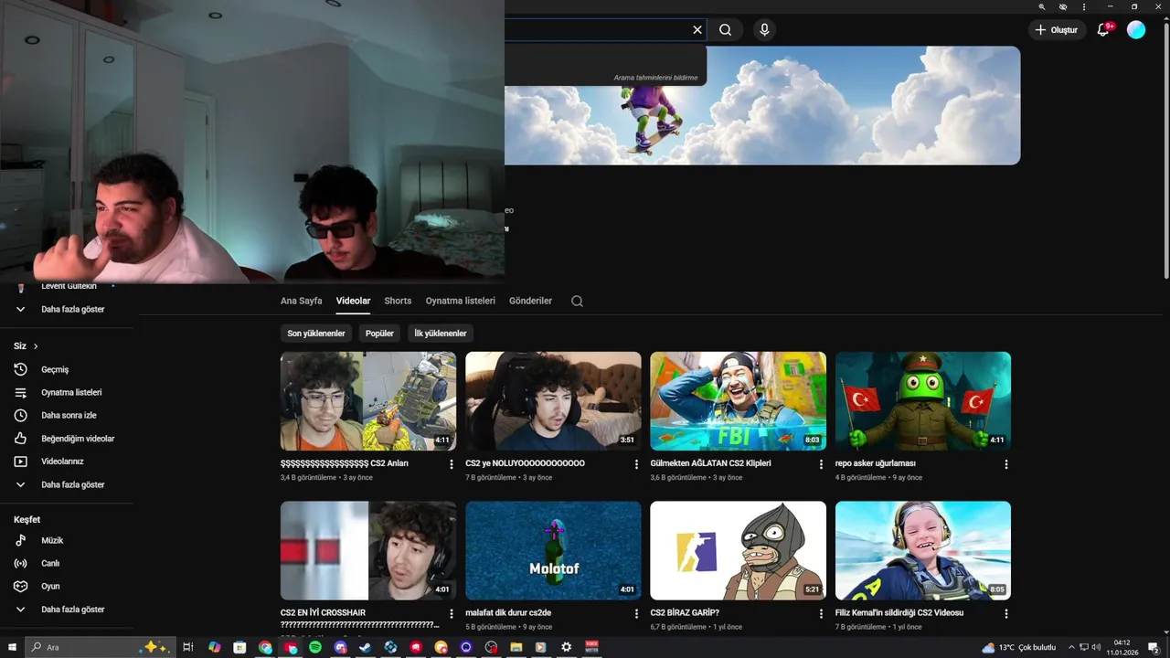Click 'Arama tahminlerini bildirme' link
Screen dimensions: 1170x658
tap(655, 78)
